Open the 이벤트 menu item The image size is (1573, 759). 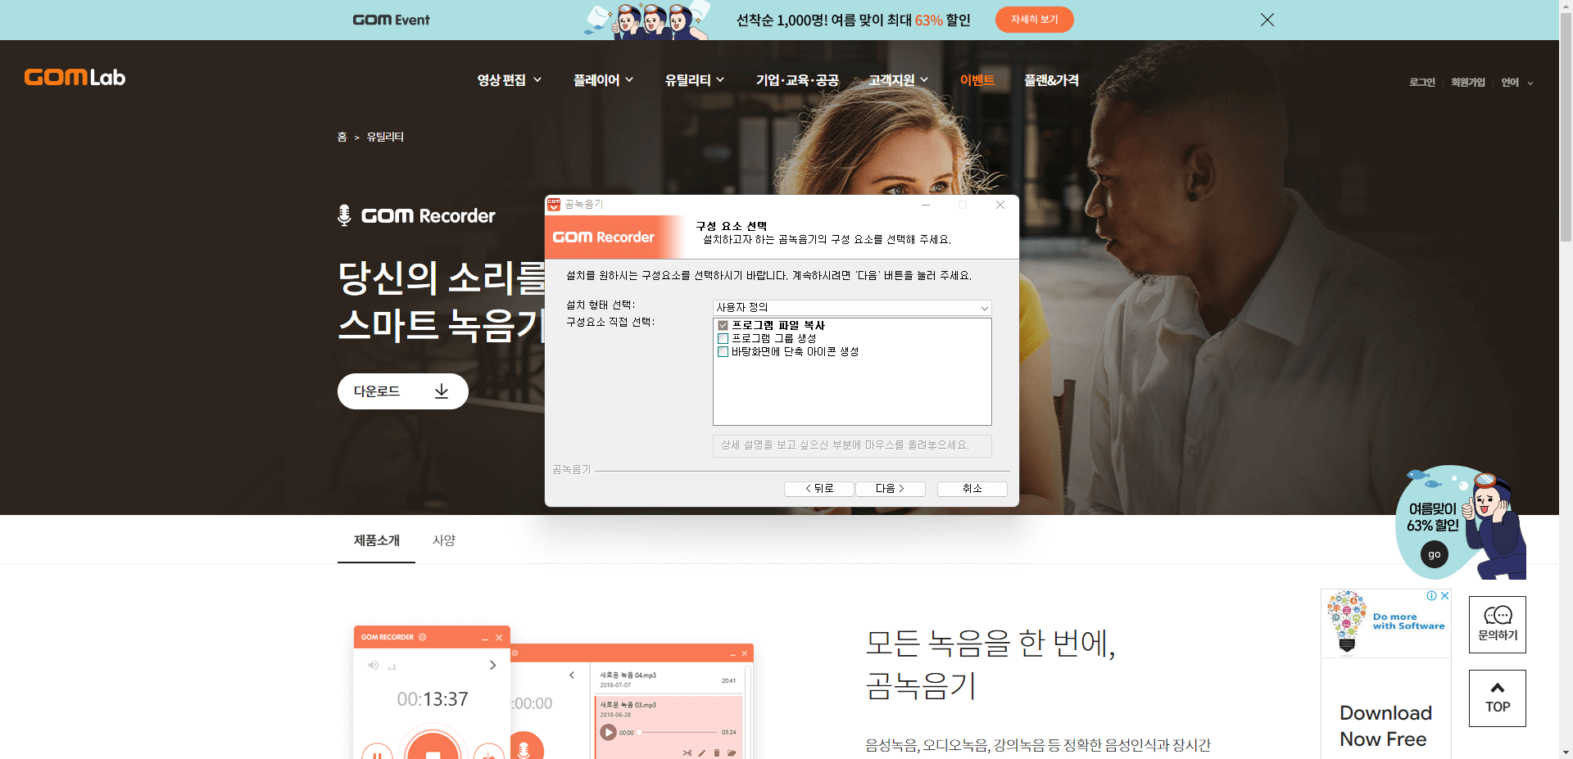pyautogui.click(x=977, y=79)
